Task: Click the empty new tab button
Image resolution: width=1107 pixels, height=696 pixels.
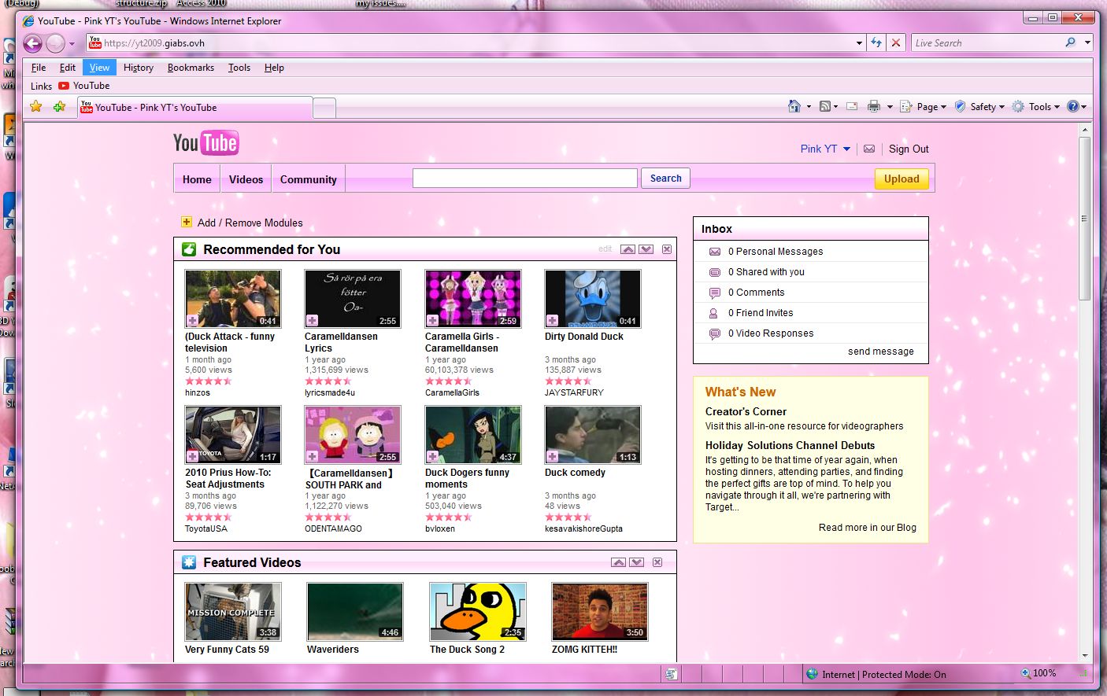Action: point(324,107)
